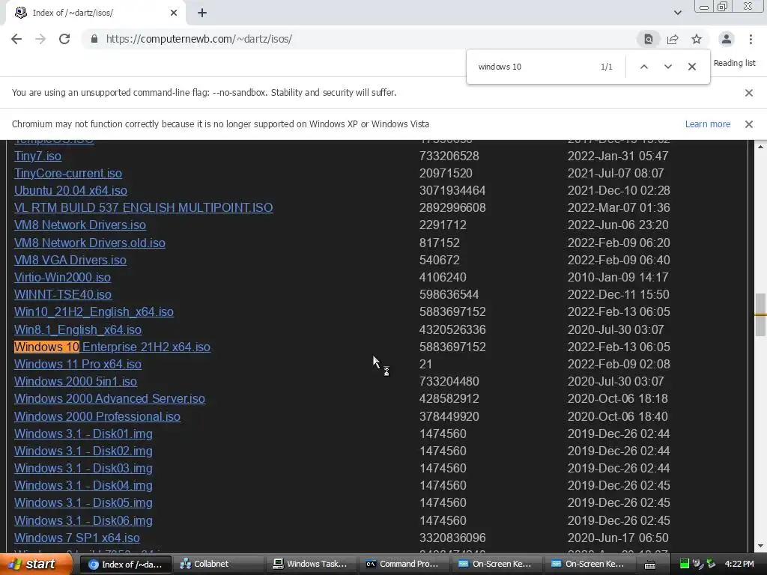Click the vertical scrollbar thumb
Image resolution: width=767 pixels, height=575 pixels.
760,315
